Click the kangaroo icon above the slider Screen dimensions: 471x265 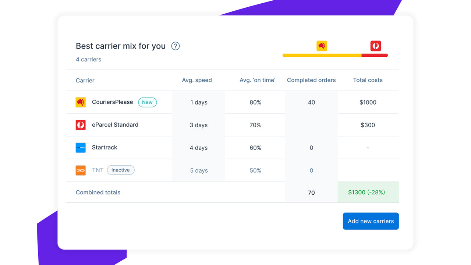pos(321,45)
